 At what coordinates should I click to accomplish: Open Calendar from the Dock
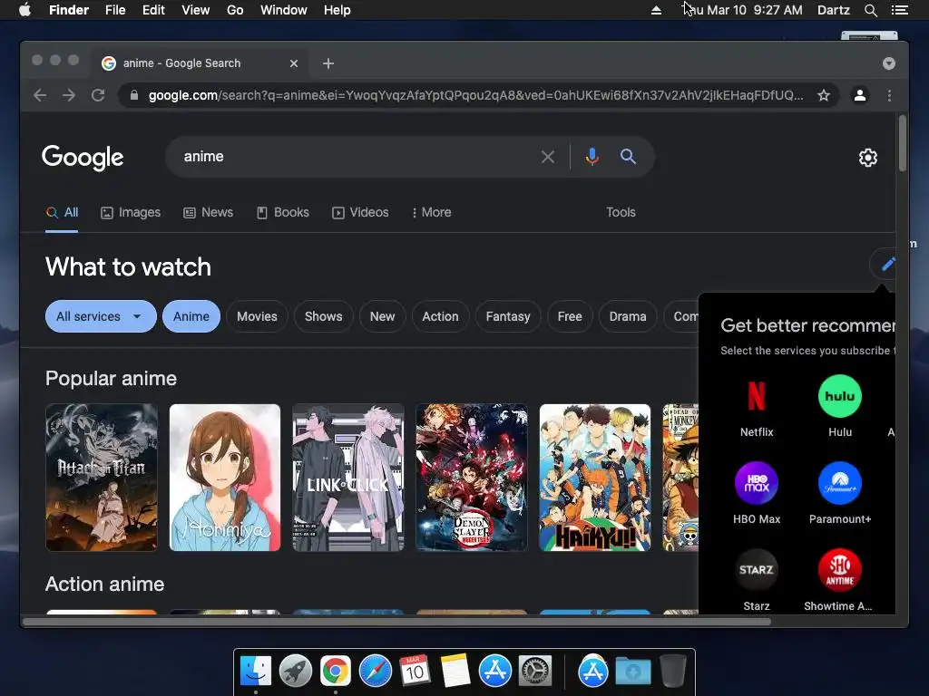(415, 672)
